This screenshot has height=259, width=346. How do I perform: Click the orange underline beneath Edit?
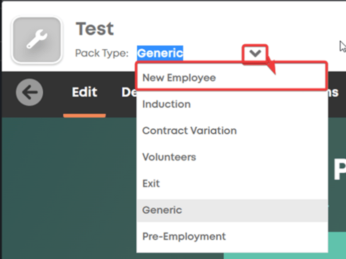pyautogui.click(x=84, y=115)
